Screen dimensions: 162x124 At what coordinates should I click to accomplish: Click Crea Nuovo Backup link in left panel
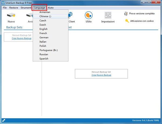[22, 38]
